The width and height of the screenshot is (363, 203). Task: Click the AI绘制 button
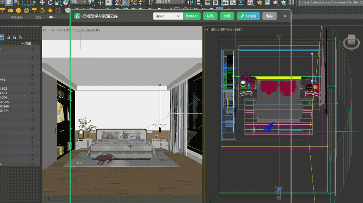click(x=248, y=16)
